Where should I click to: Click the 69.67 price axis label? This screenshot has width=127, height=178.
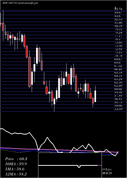(118, 59)
